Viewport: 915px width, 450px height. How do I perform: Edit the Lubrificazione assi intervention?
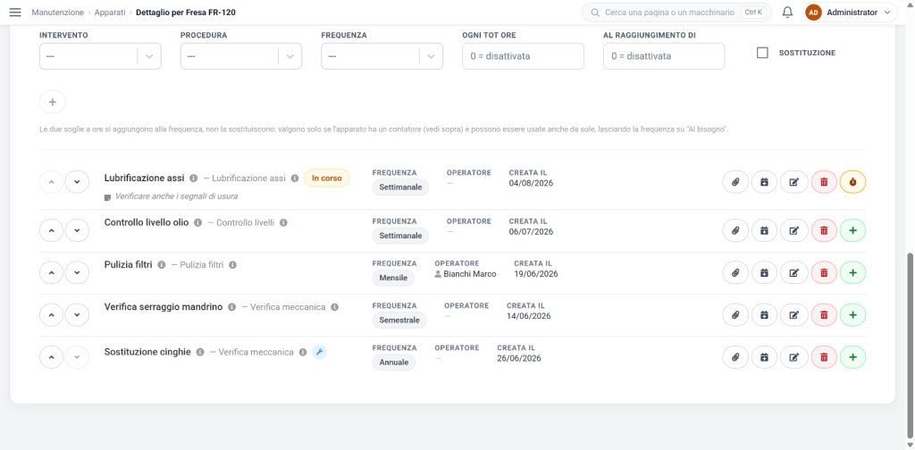click(793, 182)
